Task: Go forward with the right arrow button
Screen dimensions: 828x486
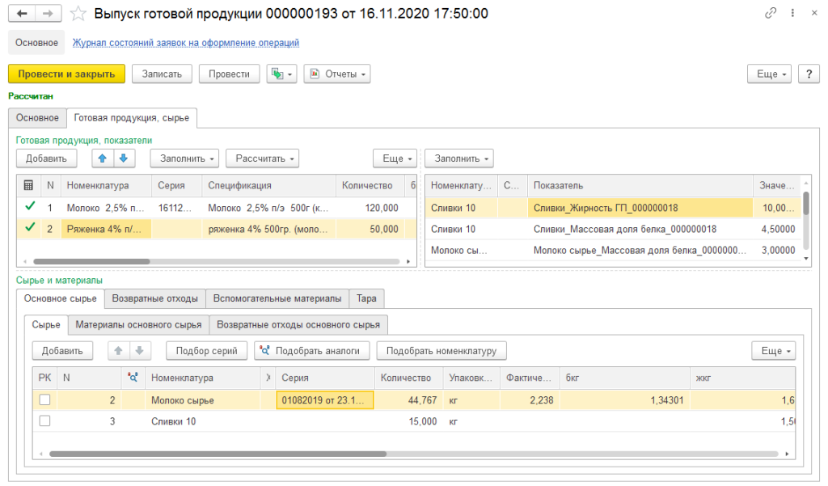Action: click(x=48, y=13)
